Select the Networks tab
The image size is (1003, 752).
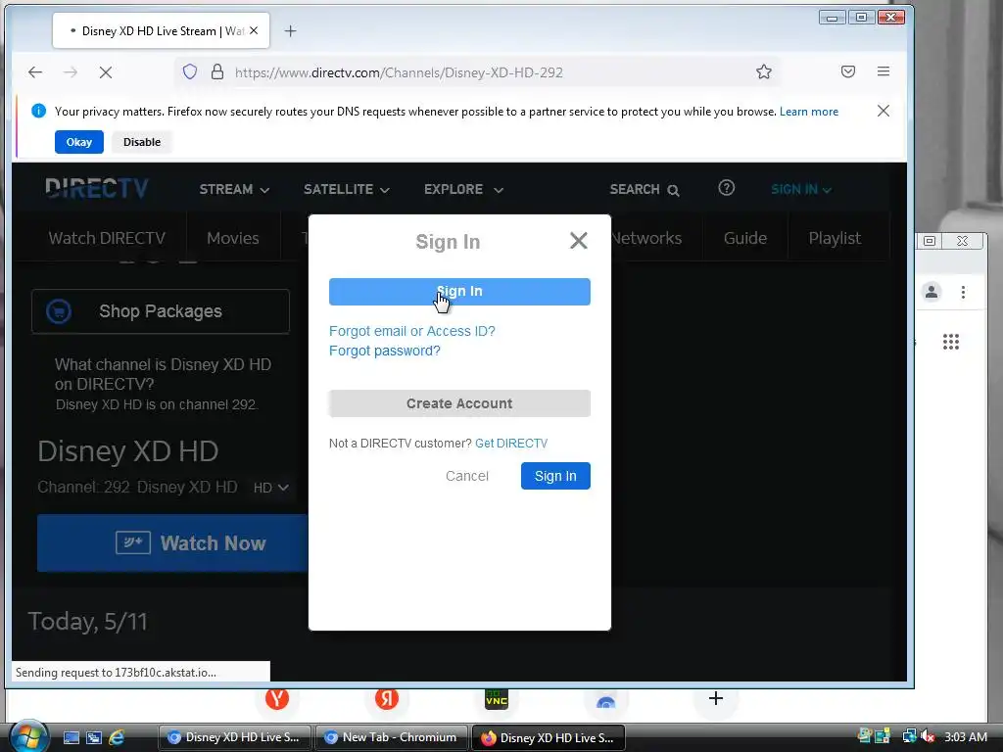pos(646,238)
